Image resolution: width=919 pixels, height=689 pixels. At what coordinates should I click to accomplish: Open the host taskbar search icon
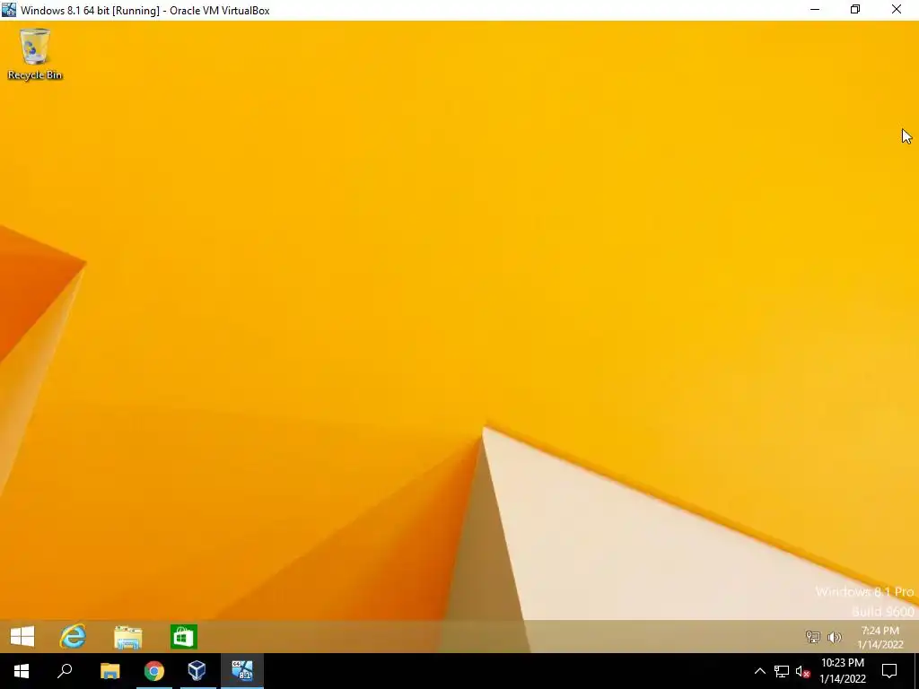tap(65, 671)
